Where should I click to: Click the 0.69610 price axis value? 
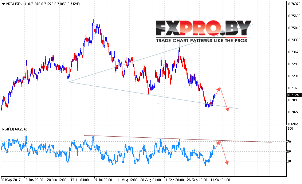click(x=294, y=124)
